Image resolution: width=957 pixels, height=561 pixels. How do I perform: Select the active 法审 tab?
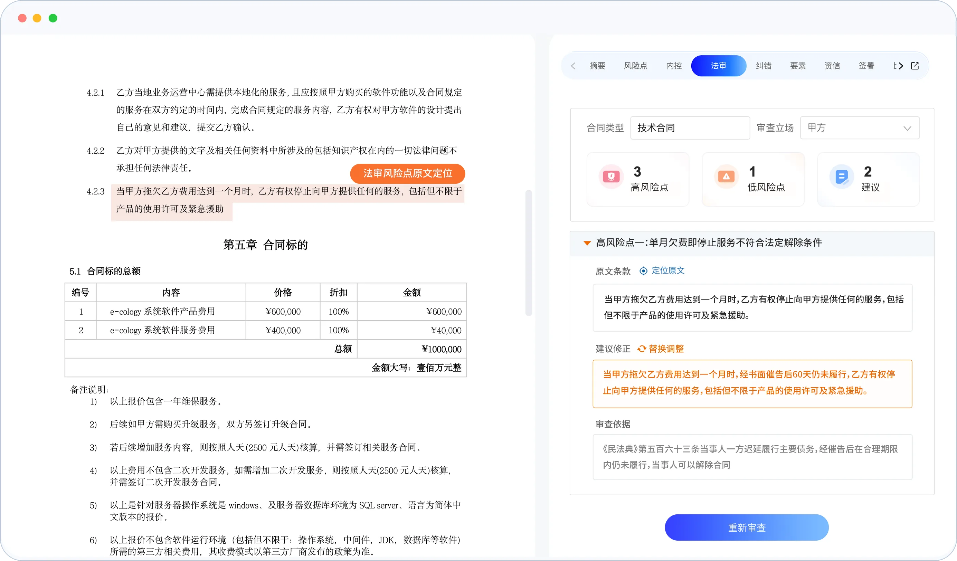tap(719, 66)
